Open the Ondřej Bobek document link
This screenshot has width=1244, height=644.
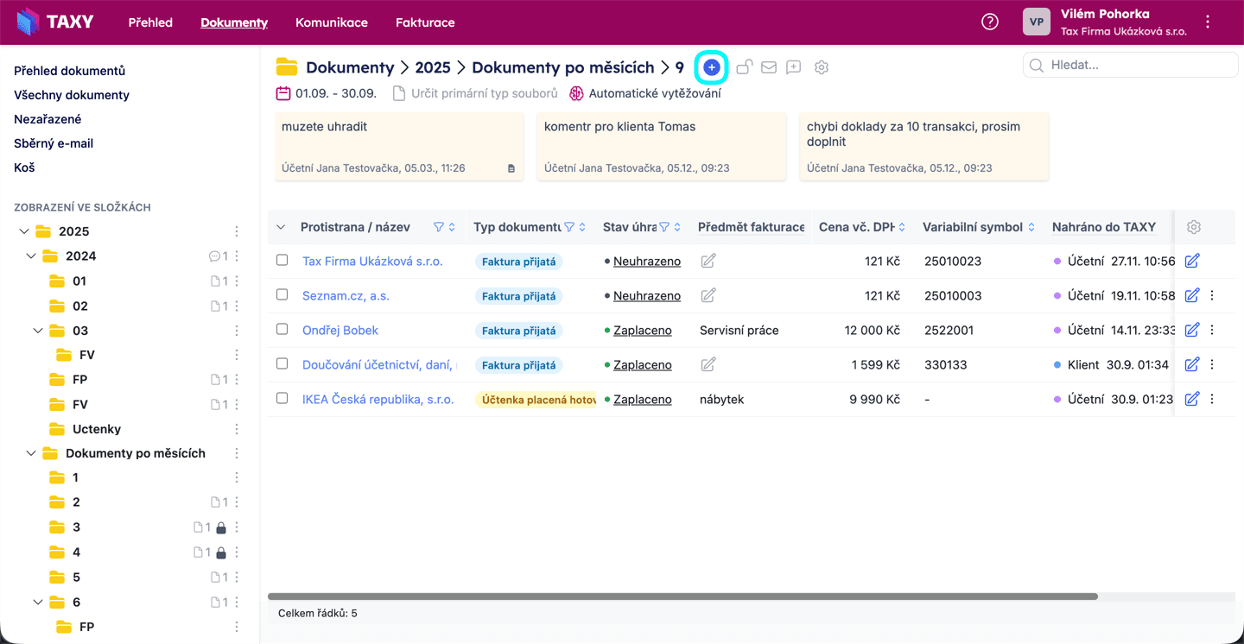tap(340, 331)
